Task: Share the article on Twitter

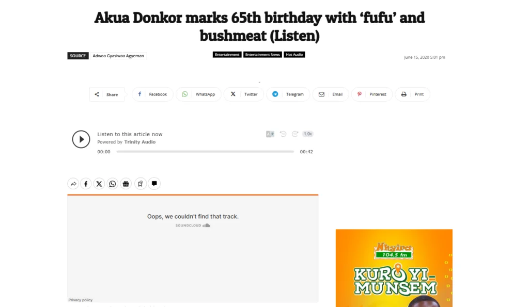Action: [244, 94]
